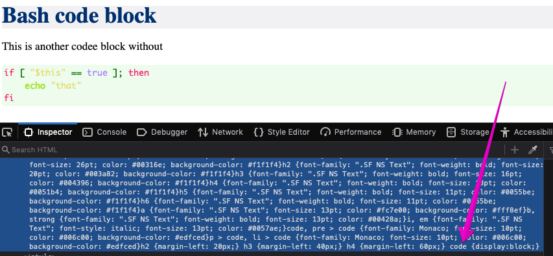
Task: Open the Inspector tab
Action: tap(47, 132)
